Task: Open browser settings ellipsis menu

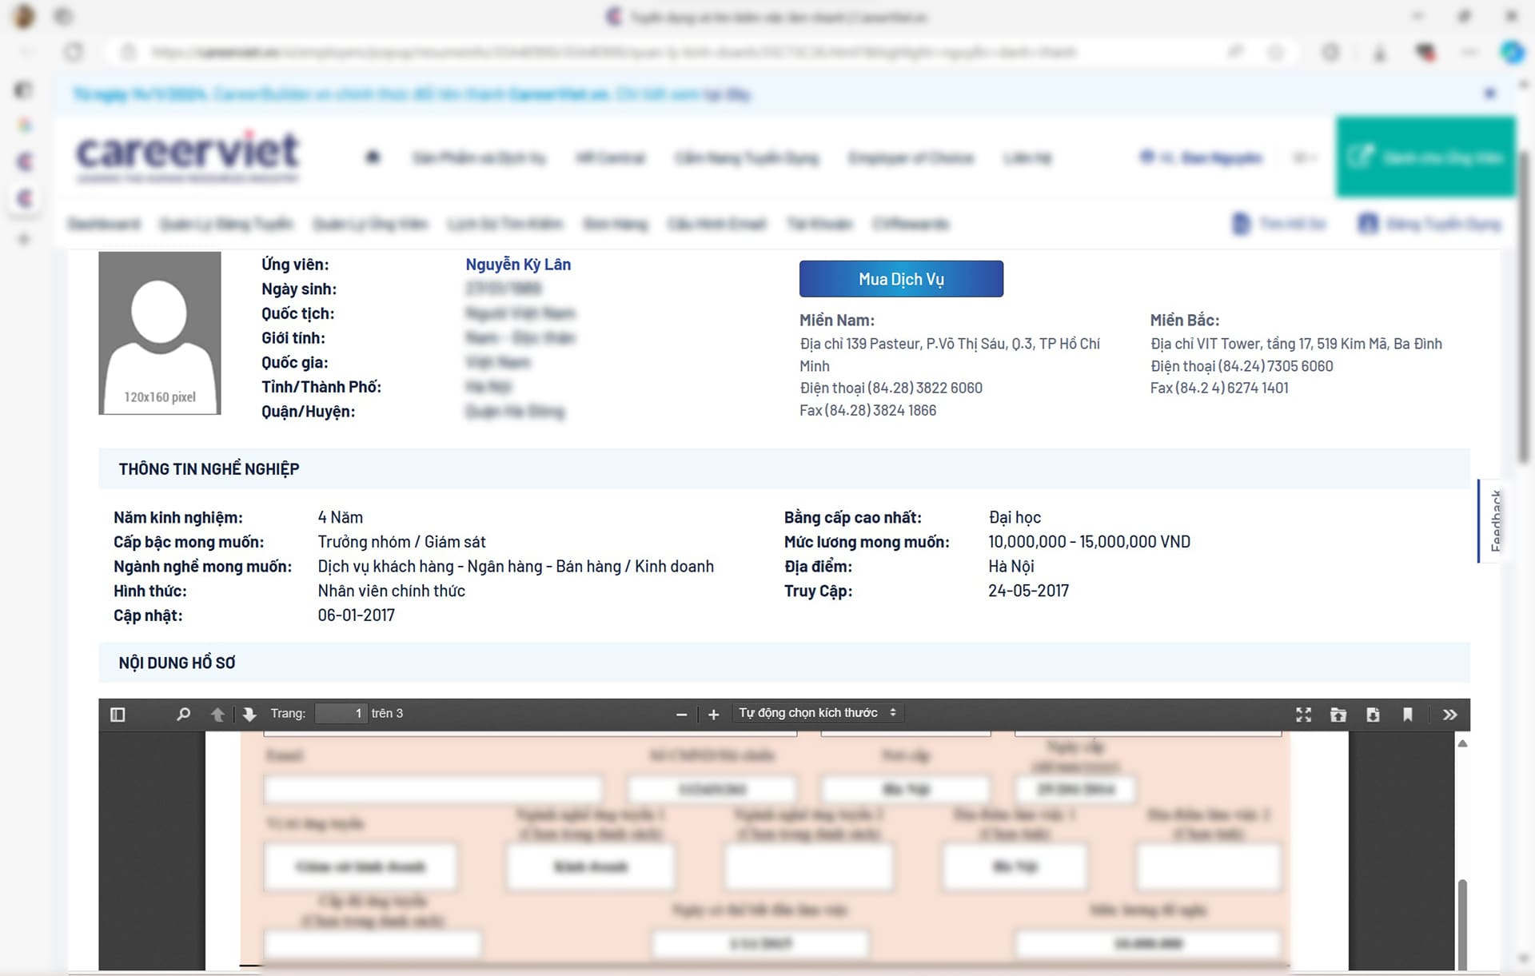Action: pyautogui.click(x=1469, y=53)
